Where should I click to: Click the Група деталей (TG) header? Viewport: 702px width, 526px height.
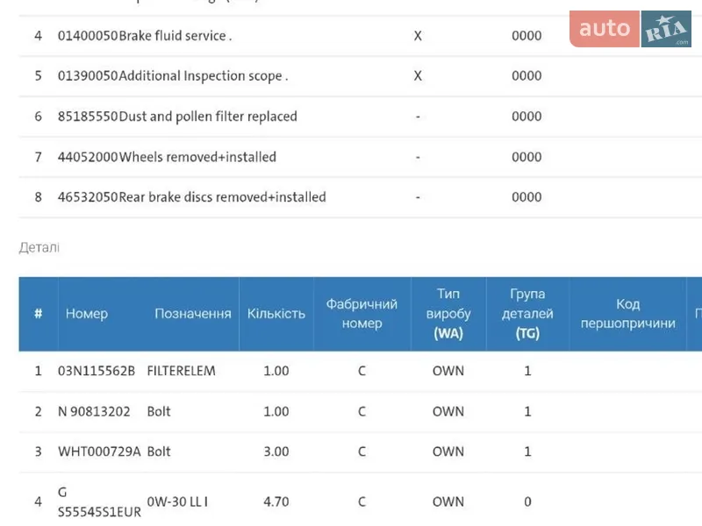[526, 314]
